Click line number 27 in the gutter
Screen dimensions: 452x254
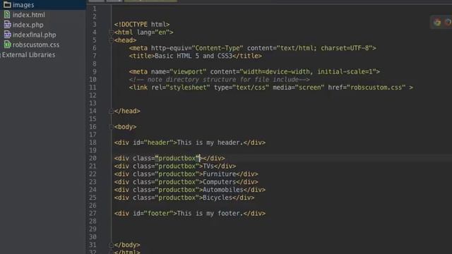tap(93, 213)
